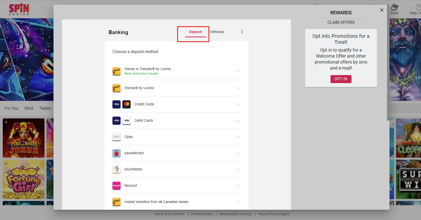Select Interac e-Transfer® by Loonio text
421x220 pixels.
148,69
